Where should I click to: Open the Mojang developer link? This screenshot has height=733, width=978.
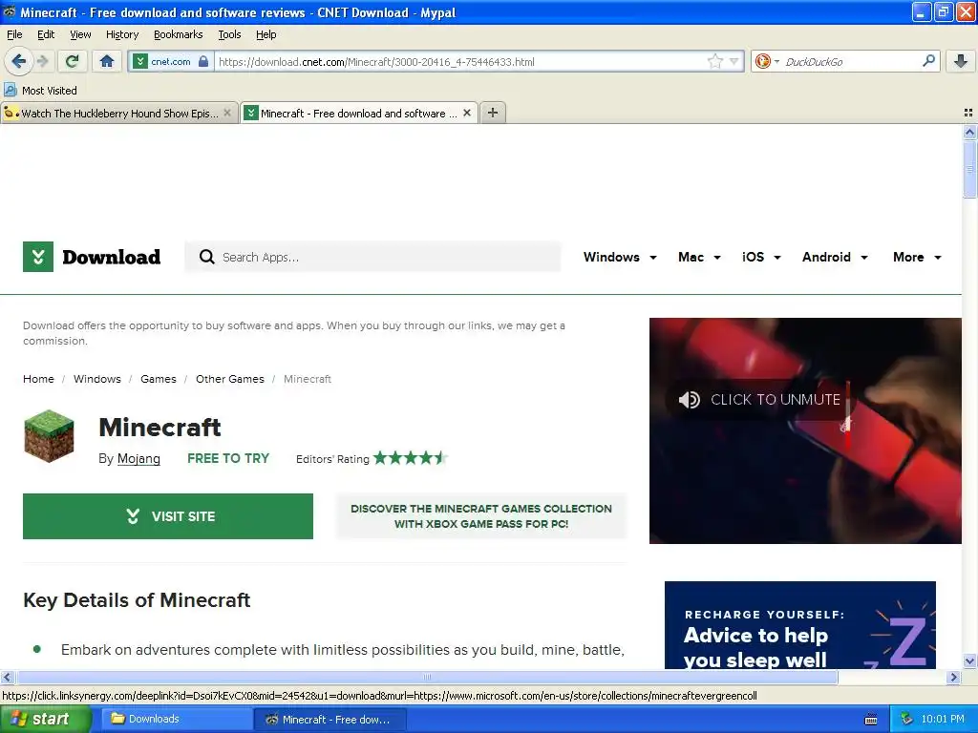138,459
